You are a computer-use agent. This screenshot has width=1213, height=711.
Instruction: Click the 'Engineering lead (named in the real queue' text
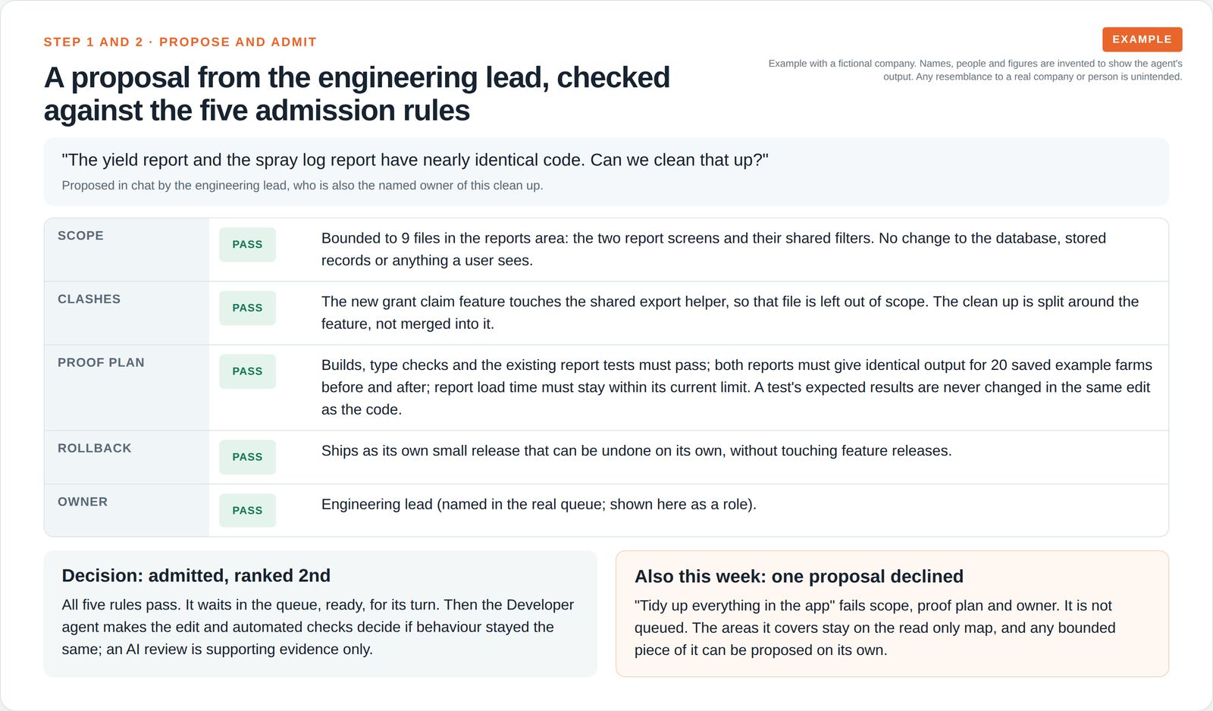[x=538, y=505]
